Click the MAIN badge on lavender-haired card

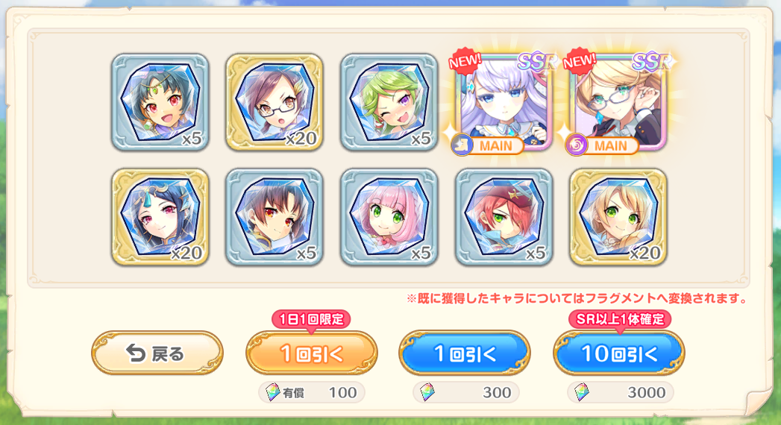point(488,146)
